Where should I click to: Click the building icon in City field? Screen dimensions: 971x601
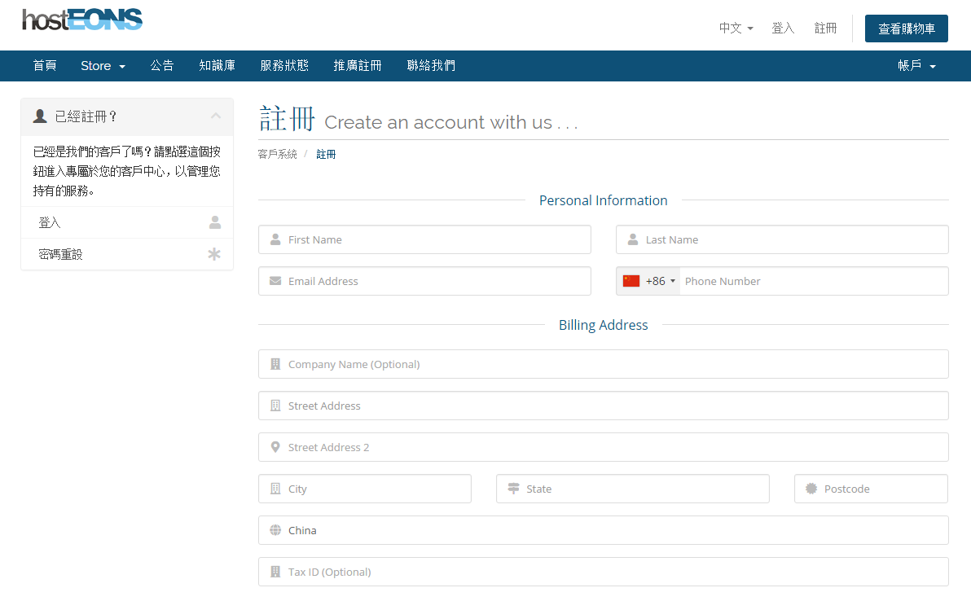(275, 489)
